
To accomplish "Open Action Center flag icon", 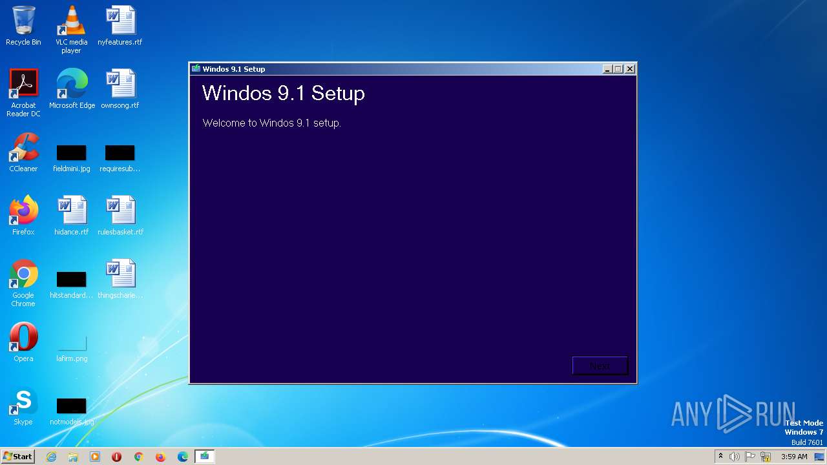I will [x=750, y=457].
